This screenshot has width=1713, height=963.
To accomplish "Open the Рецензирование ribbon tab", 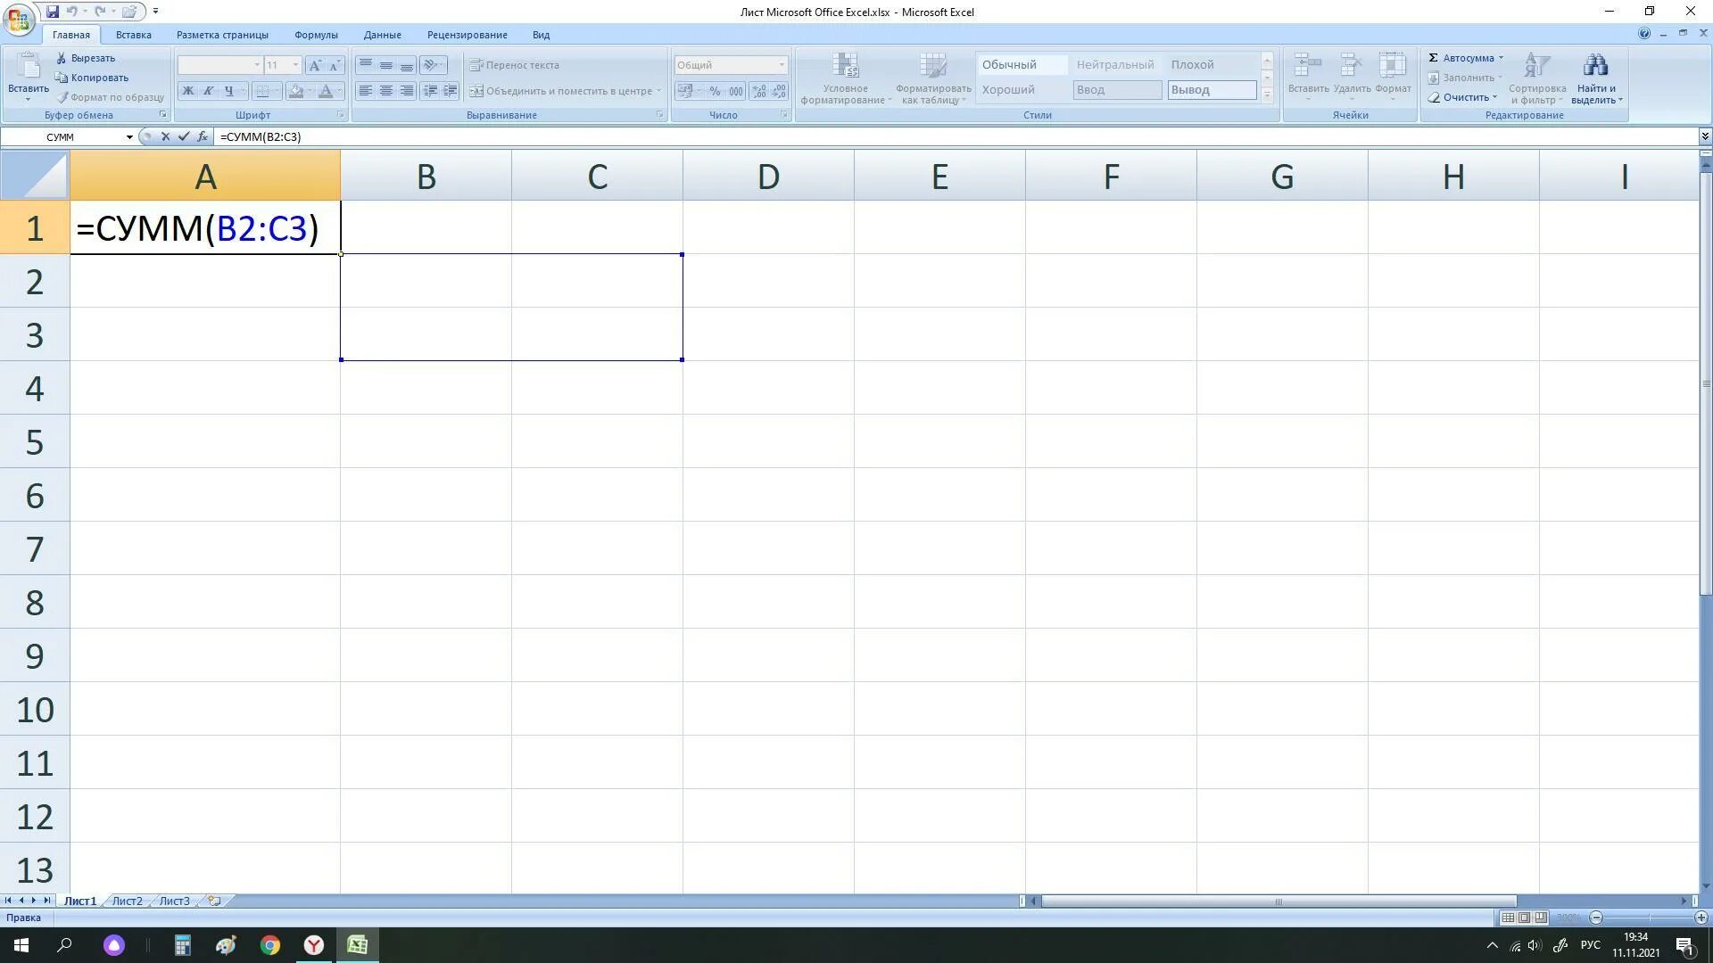I will pyautogui.click(x=467, y=35).
